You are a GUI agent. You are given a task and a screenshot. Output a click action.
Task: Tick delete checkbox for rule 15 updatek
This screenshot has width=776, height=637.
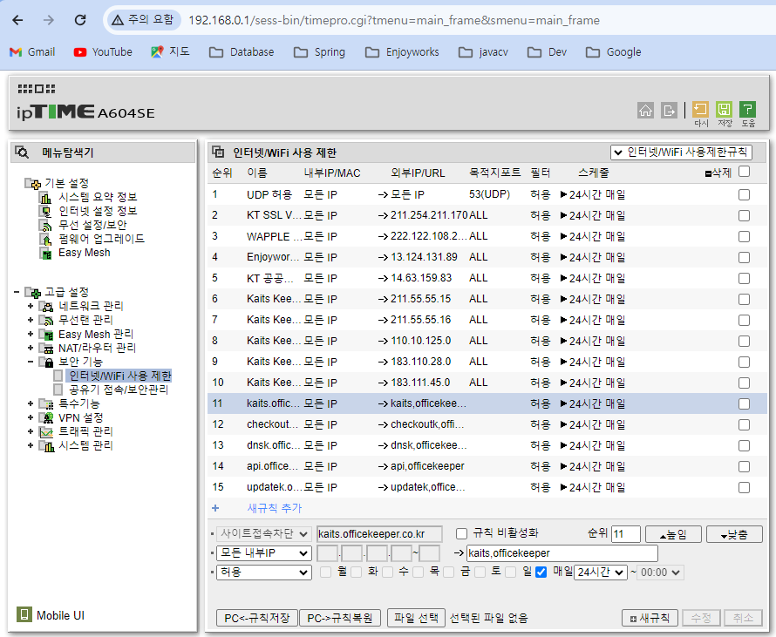tap(744, 488)
